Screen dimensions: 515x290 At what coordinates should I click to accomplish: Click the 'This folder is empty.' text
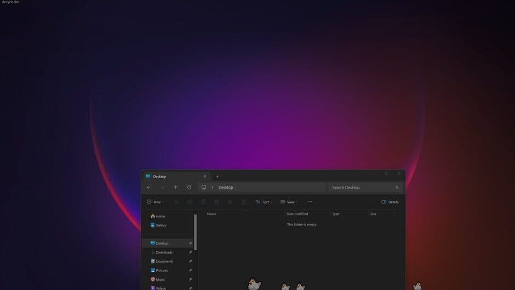302,225
